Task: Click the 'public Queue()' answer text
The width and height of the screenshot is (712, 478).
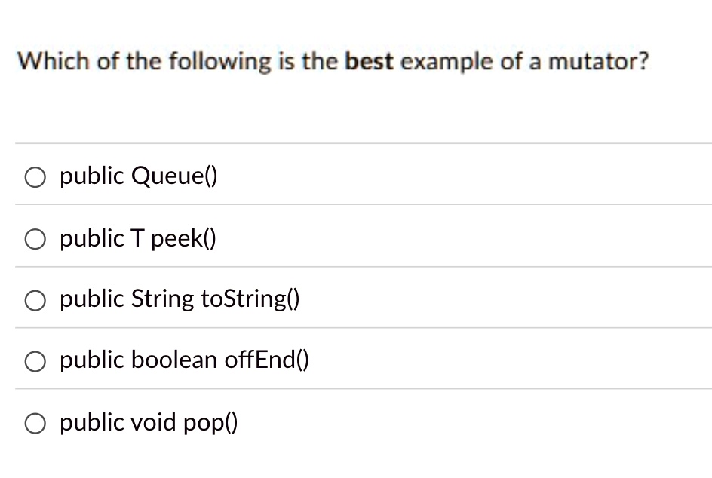Action: pos(138,176)
